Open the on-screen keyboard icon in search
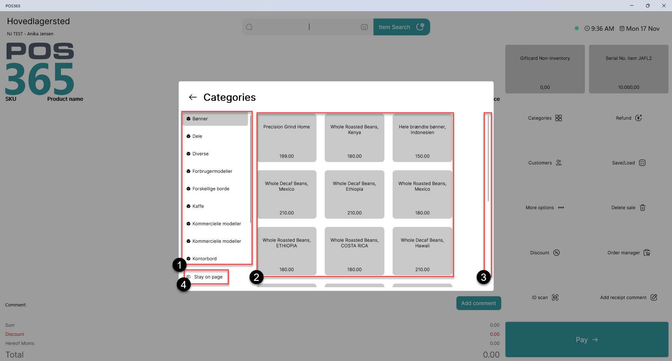 (x=364, y=27)
